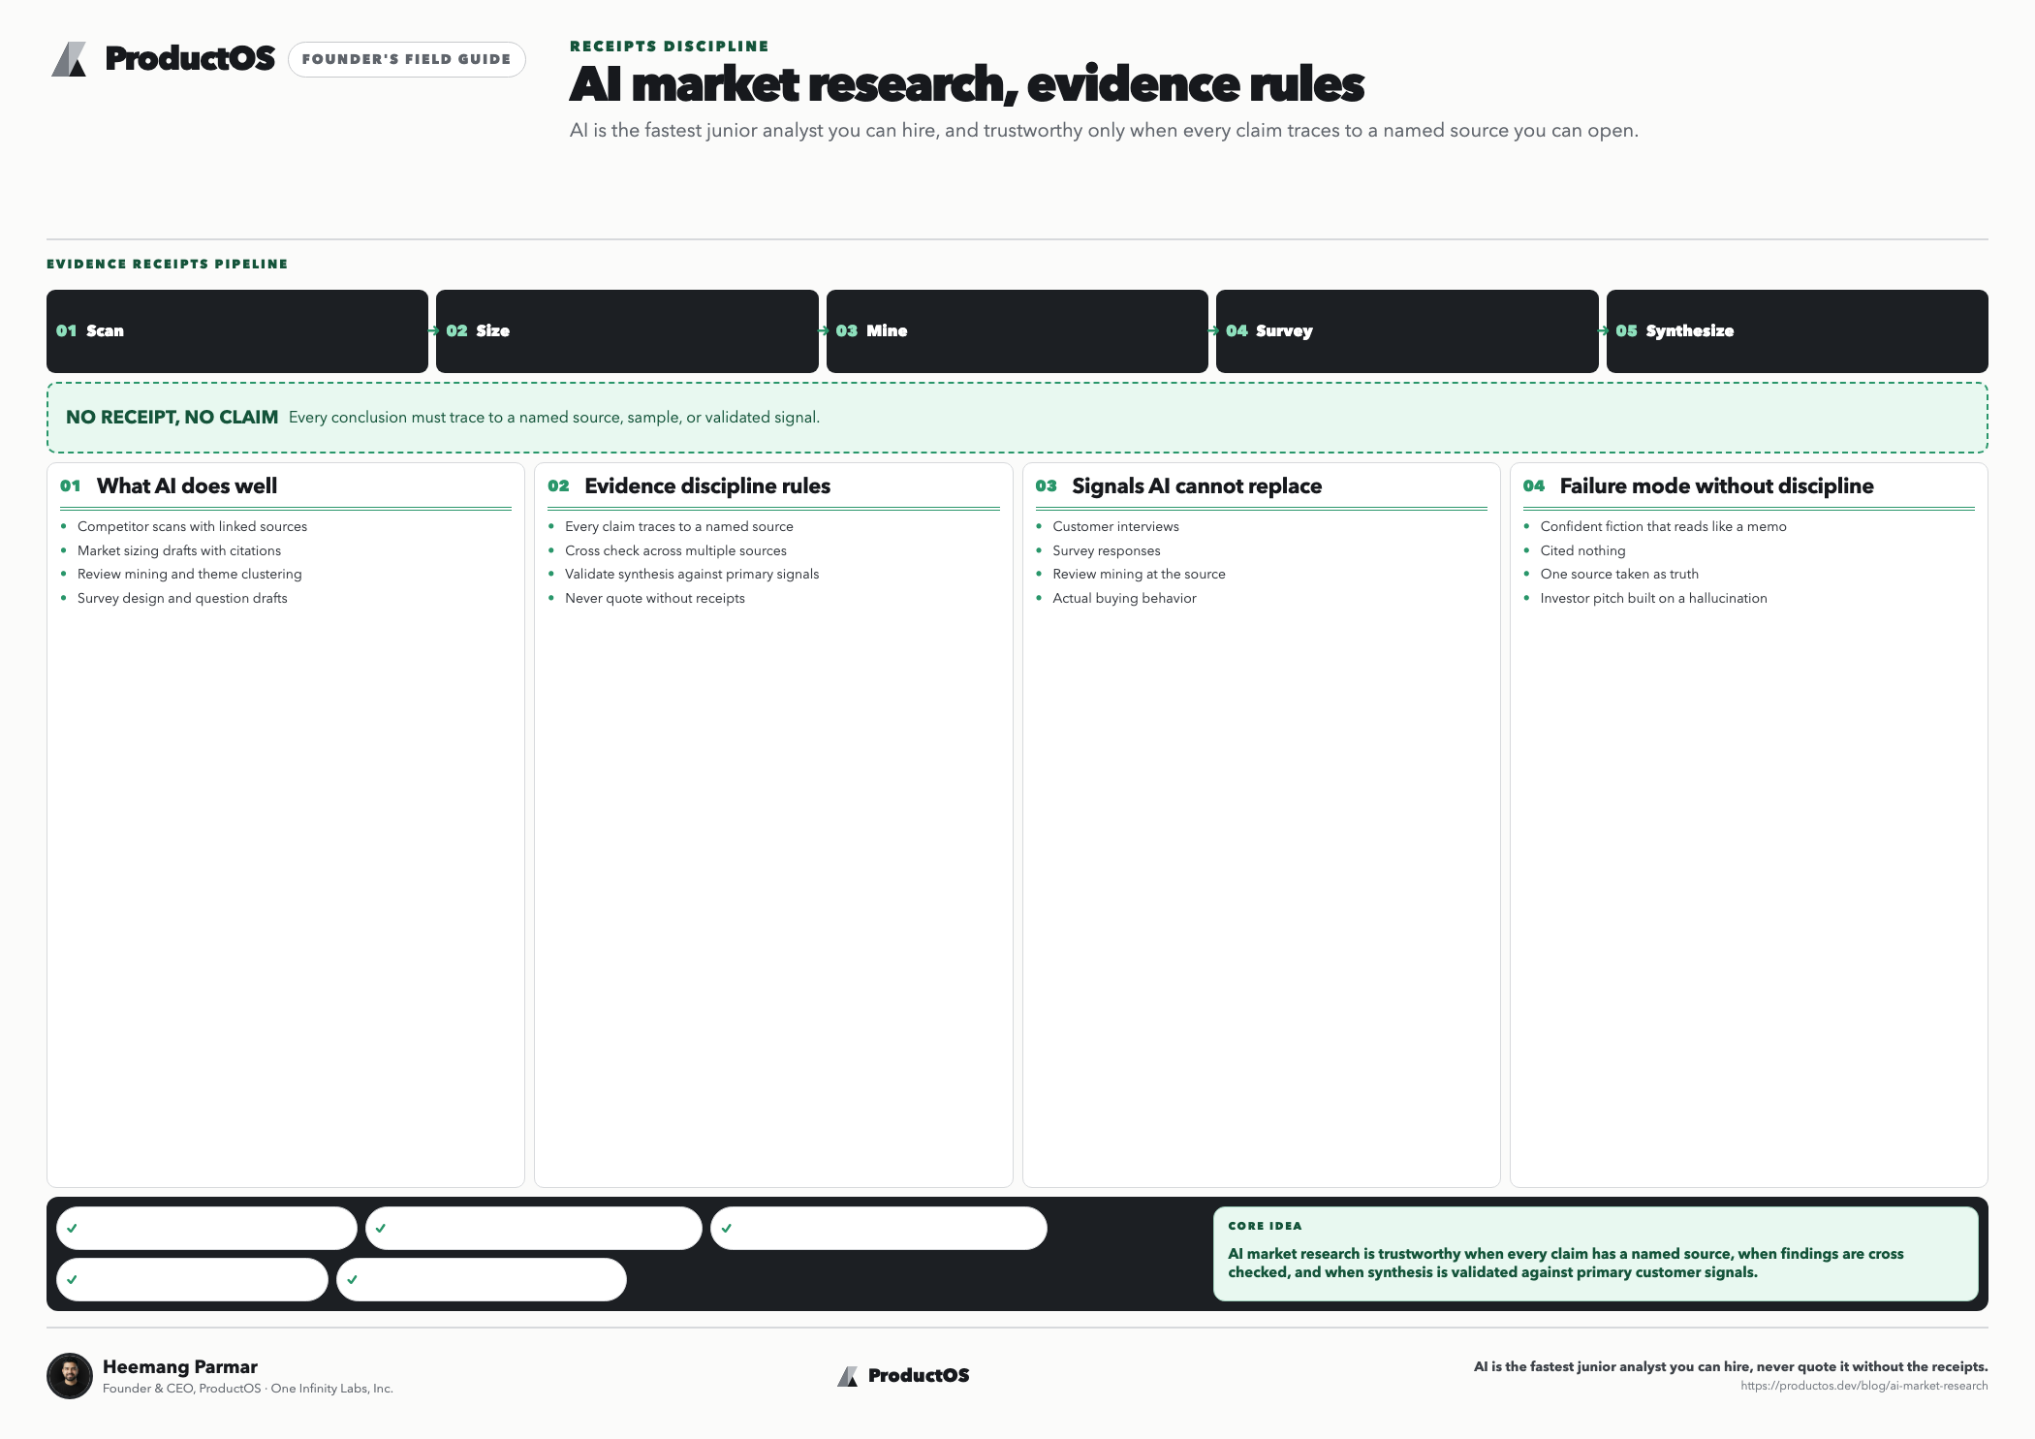The image size is (2035, 1439).
Task: Click 'Confident fiction that reads like a memo'
Action: tap(1663, 527)
